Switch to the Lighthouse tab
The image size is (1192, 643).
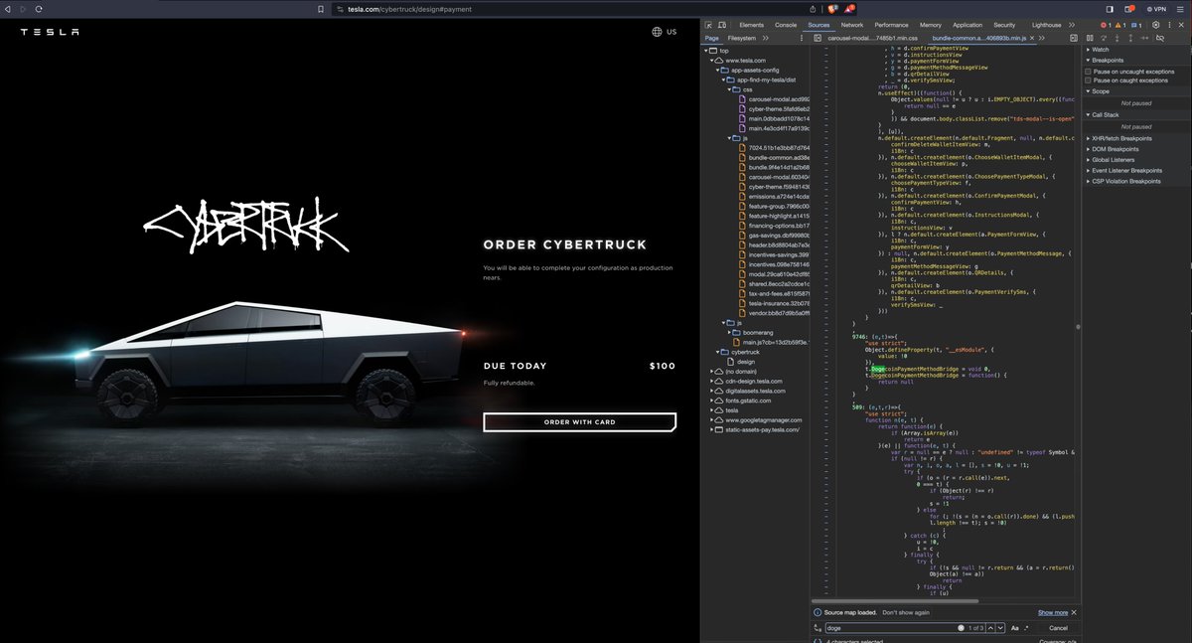coord(1046,24)
